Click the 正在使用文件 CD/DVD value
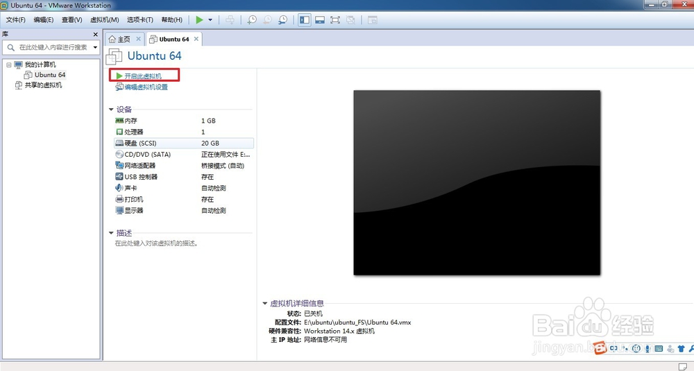The image size is (694, 371). [226, 155]
